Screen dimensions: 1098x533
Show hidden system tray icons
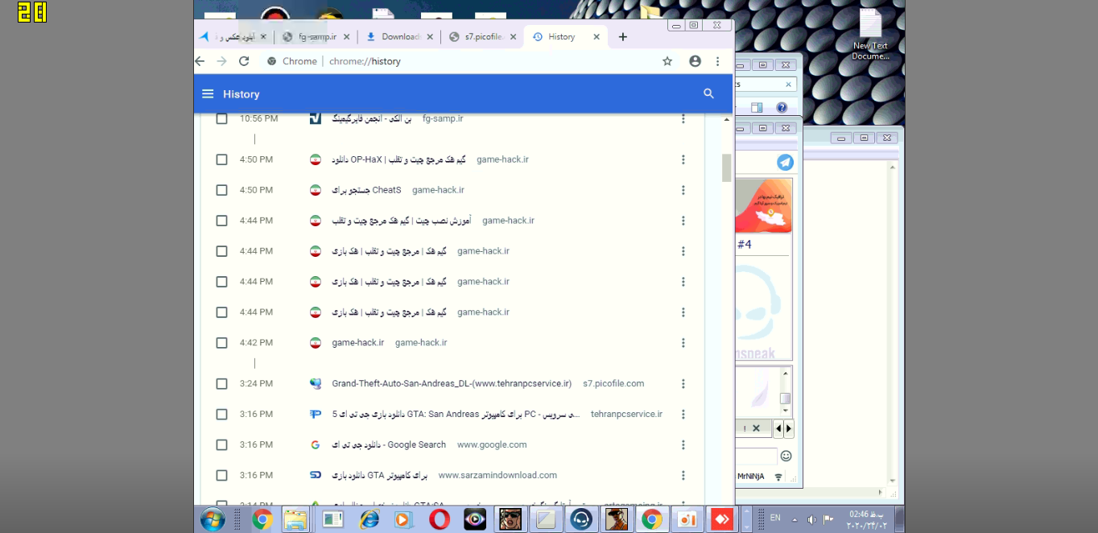pos(795,519)
